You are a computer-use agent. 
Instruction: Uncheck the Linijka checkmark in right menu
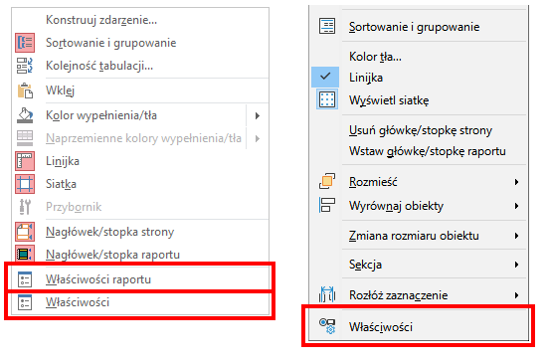(x=325, y=77)
